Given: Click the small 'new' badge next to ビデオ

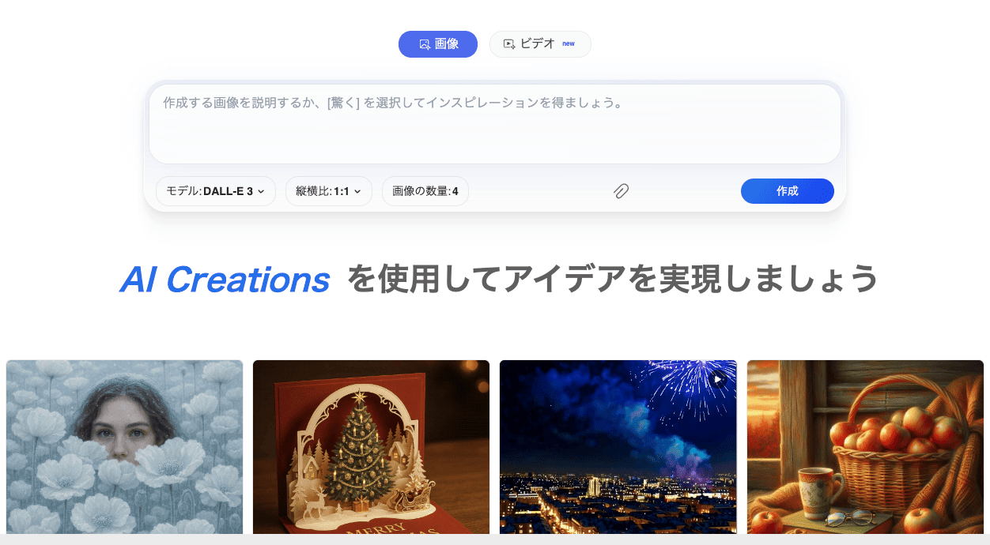Looking at the screenshot, I should pos(569,43).
